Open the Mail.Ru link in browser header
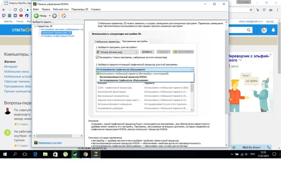 pos(8,21)
